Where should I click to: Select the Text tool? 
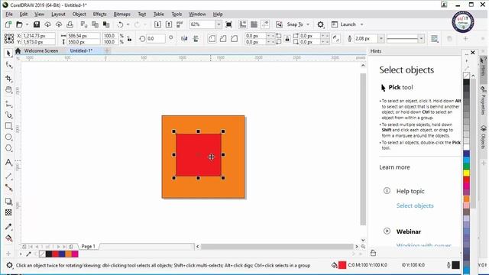[x=8, y=162]
